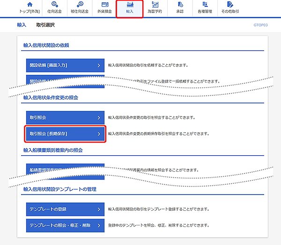Click the 取引照会 button

(x=65, y=117)
